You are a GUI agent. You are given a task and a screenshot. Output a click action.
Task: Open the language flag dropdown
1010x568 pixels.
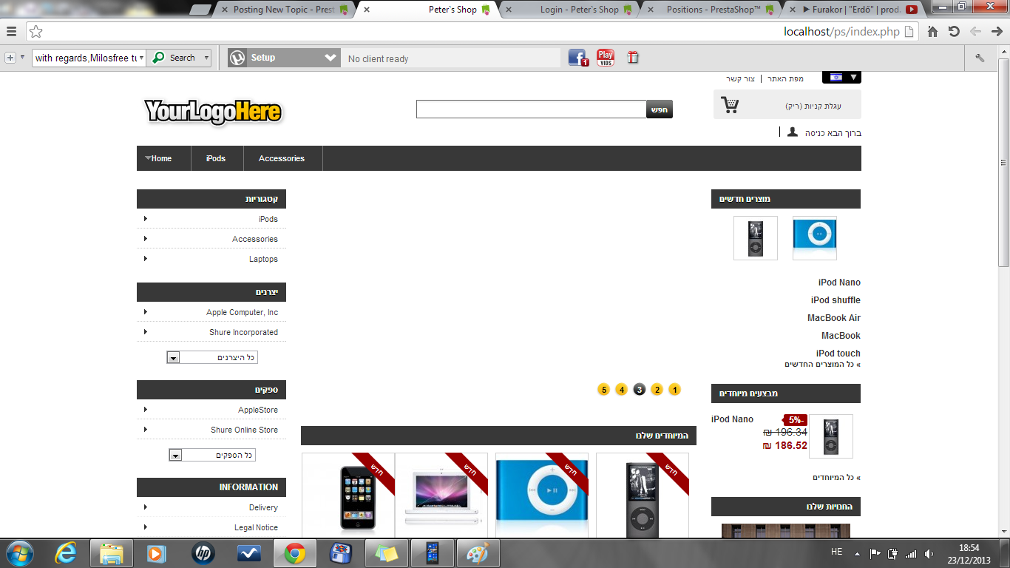841,77
